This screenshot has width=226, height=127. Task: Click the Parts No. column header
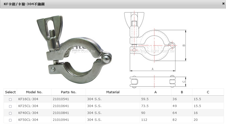69,92
